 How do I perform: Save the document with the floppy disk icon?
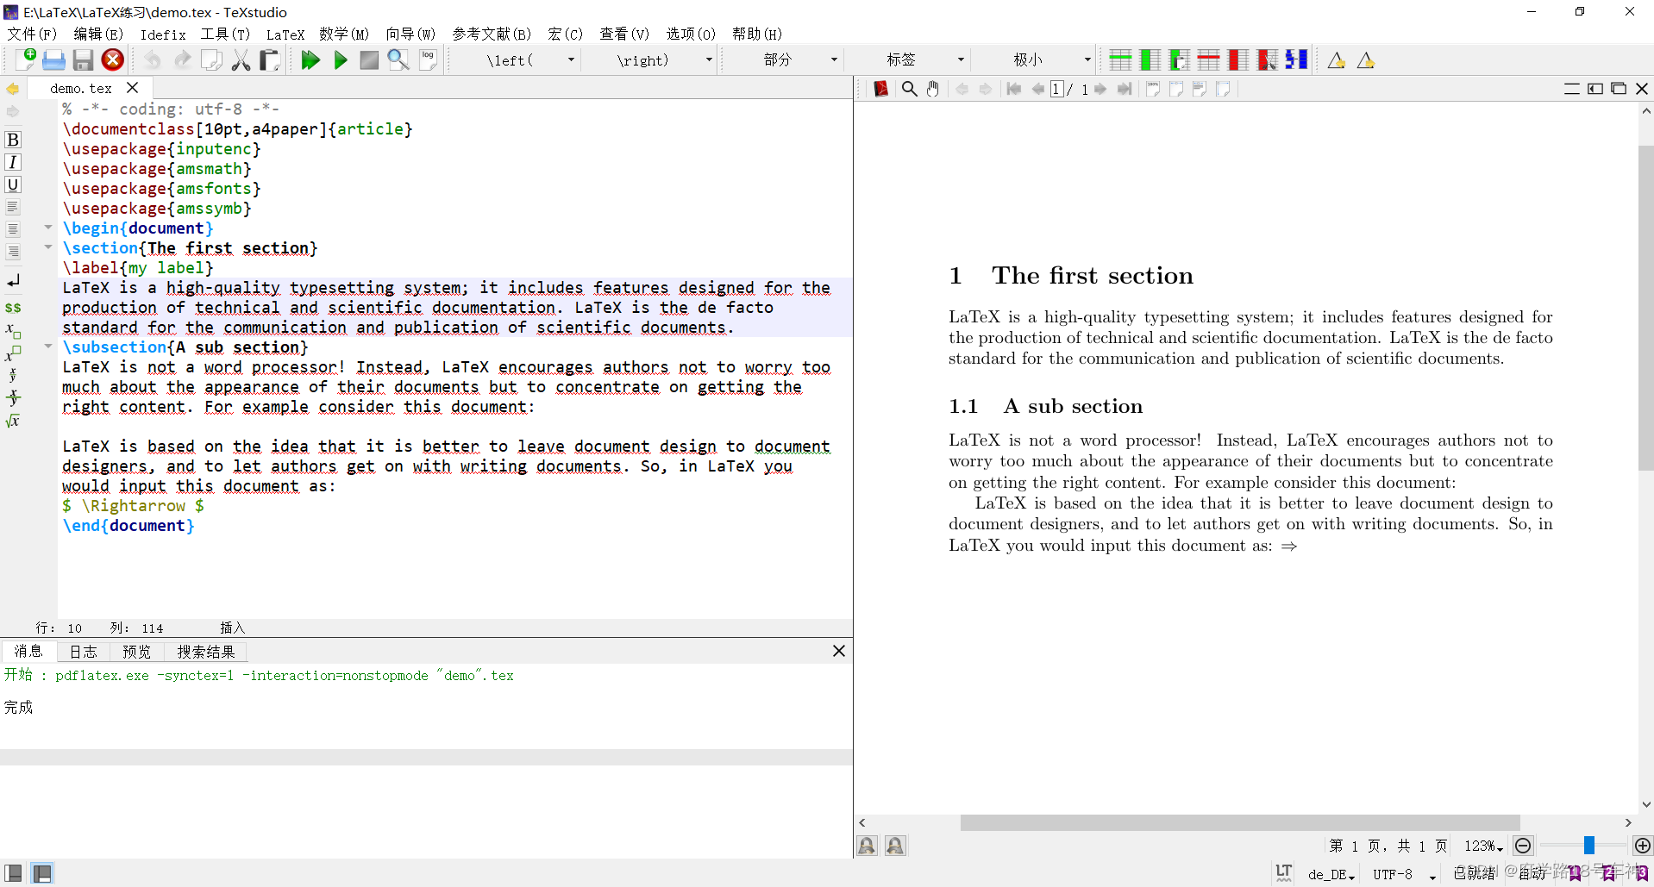pos(83,59)
